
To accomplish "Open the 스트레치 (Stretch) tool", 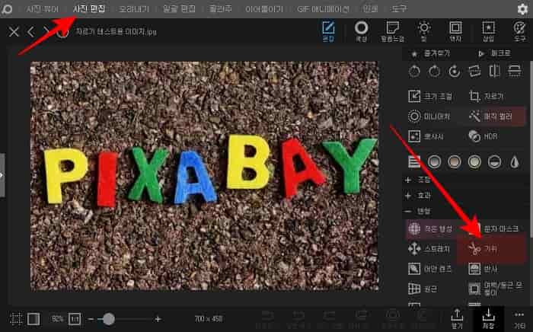I will coord(429,249).
